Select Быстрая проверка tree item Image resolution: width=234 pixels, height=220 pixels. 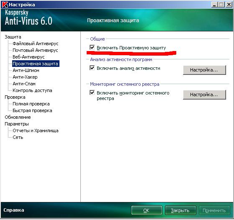click(32, 110)
